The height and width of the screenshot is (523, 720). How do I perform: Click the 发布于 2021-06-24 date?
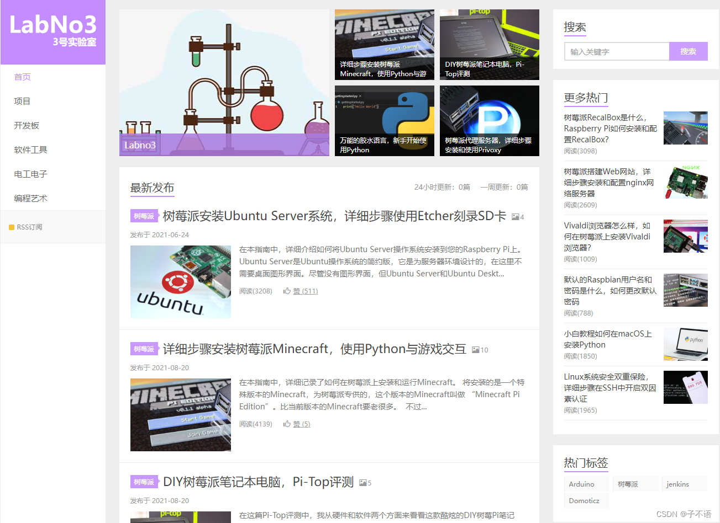coord(159,234)
